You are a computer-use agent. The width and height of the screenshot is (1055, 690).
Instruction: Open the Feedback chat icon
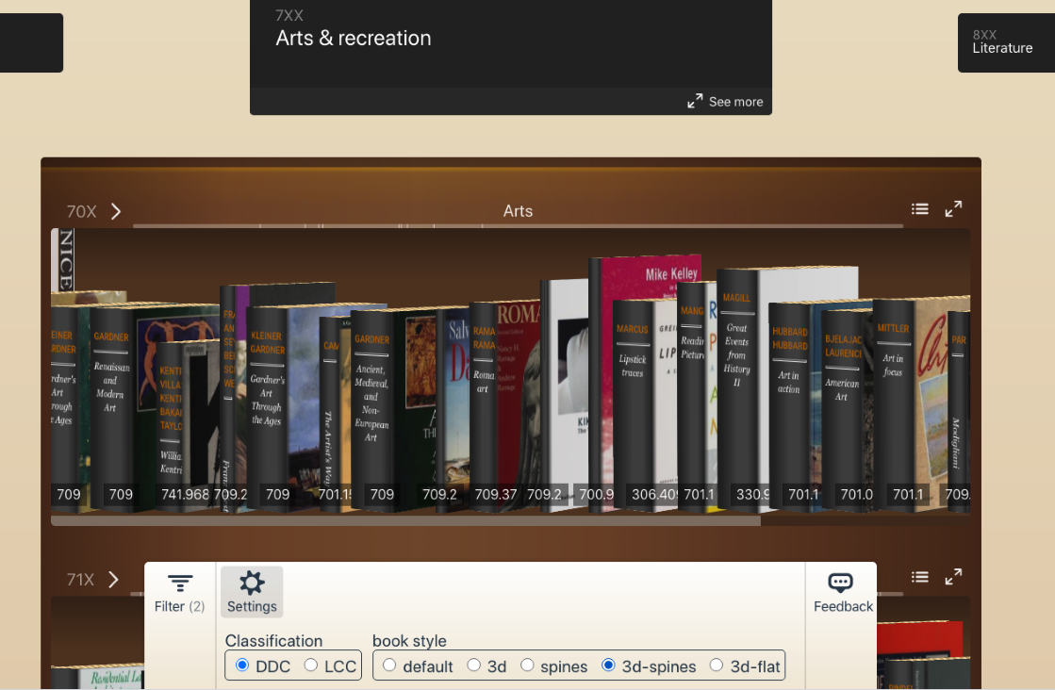click(x=840, y=583)
